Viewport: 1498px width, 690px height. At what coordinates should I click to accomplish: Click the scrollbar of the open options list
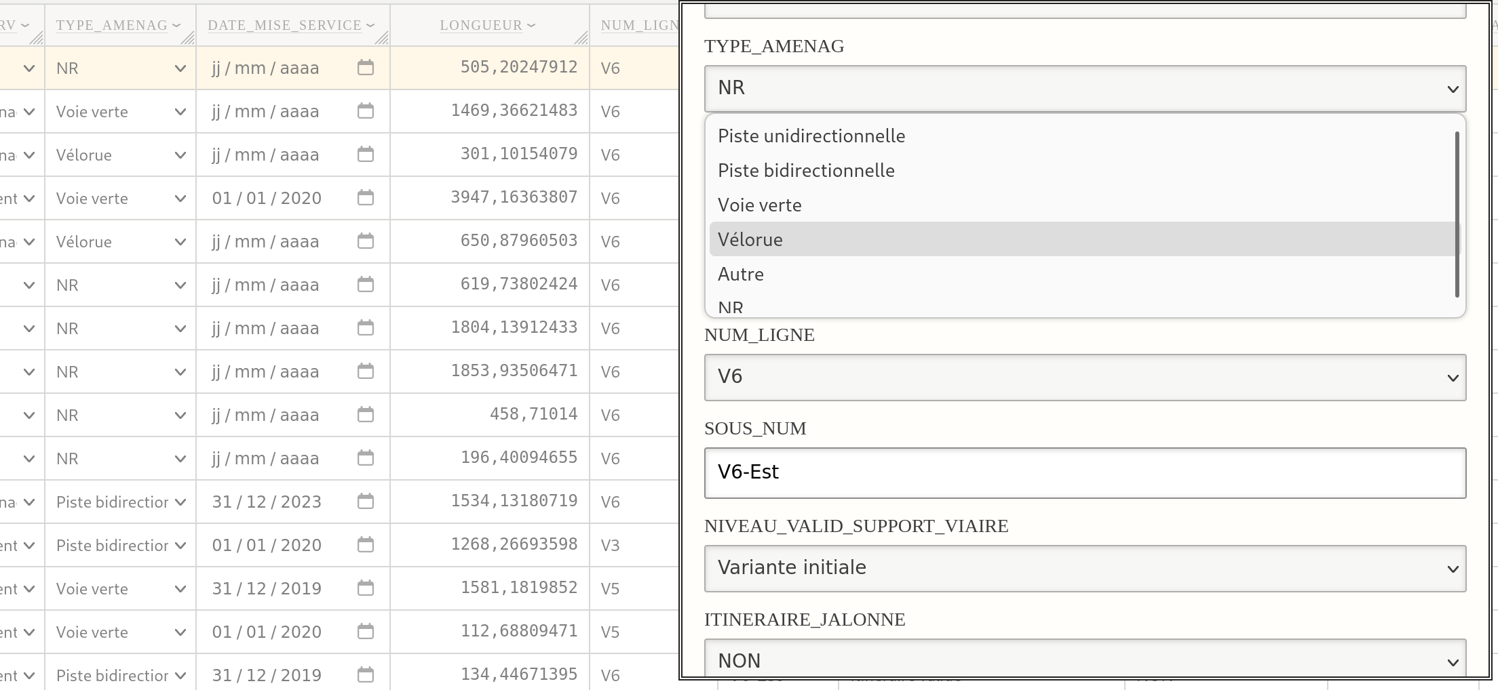[1457, 214]
